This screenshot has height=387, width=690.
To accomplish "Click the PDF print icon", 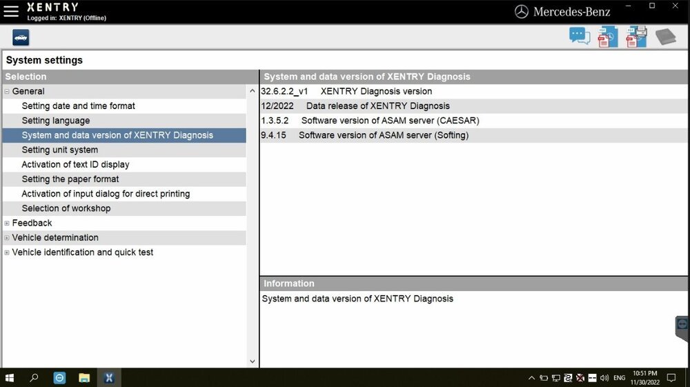I will (x=636, y=37).
